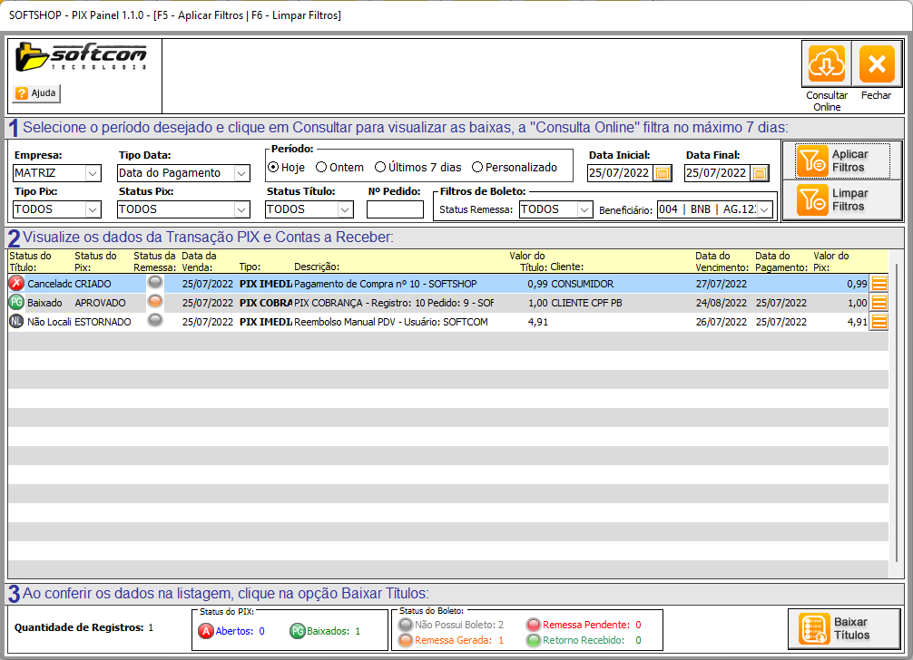Viewport: 913px width, 660px height.
Task: Choose the Personalizado period radio button
Action: 477,168
